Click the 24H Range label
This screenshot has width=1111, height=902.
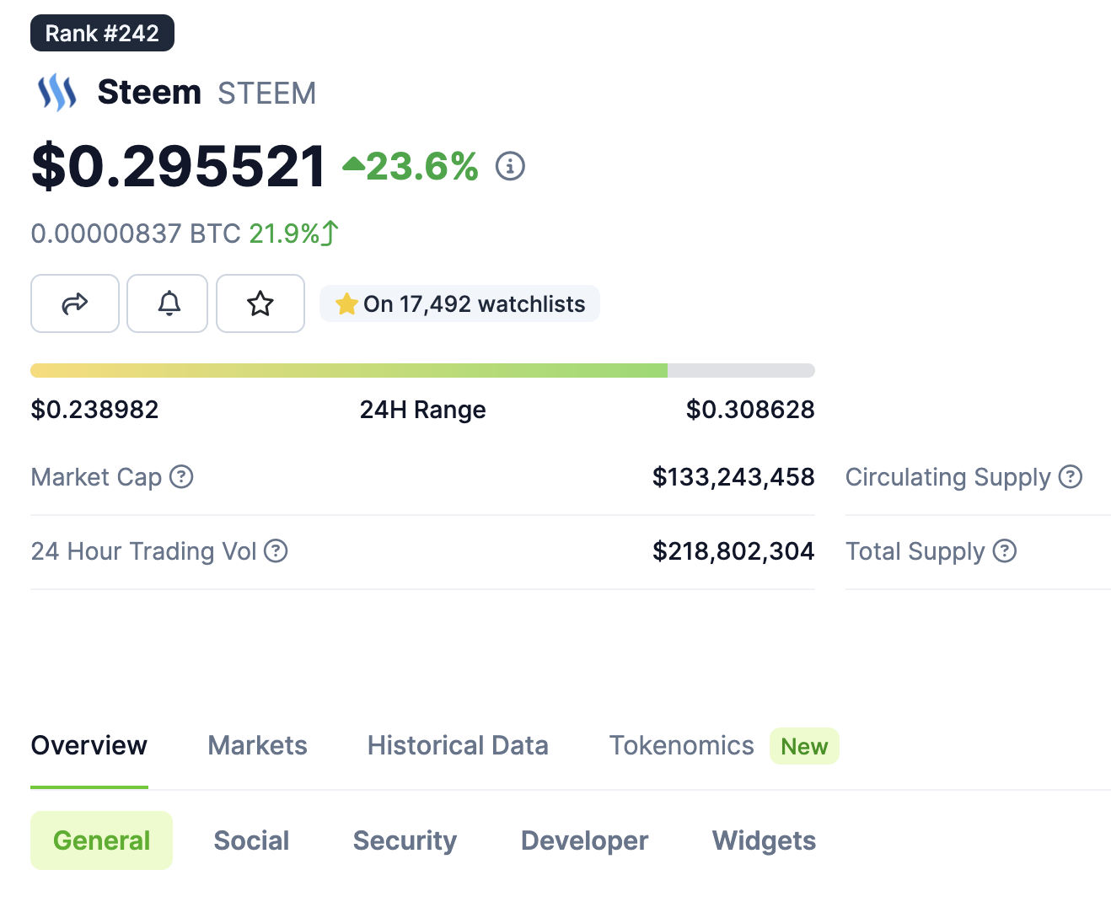422,410
